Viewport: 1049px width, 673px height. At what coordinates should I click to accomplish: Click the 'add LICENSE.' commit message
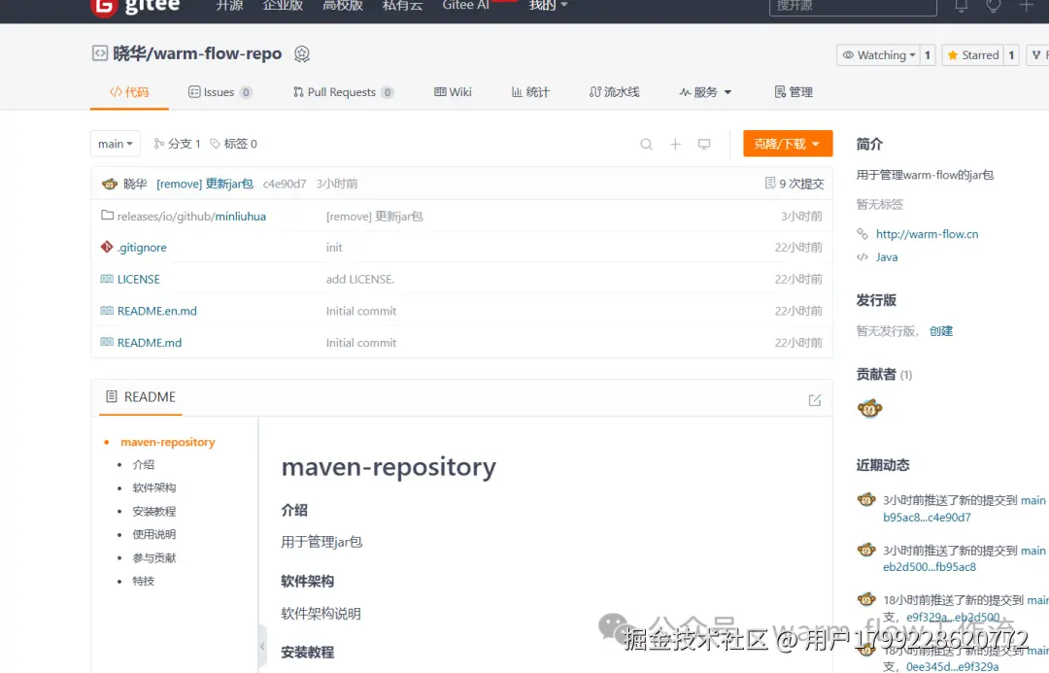pos(360,279)
